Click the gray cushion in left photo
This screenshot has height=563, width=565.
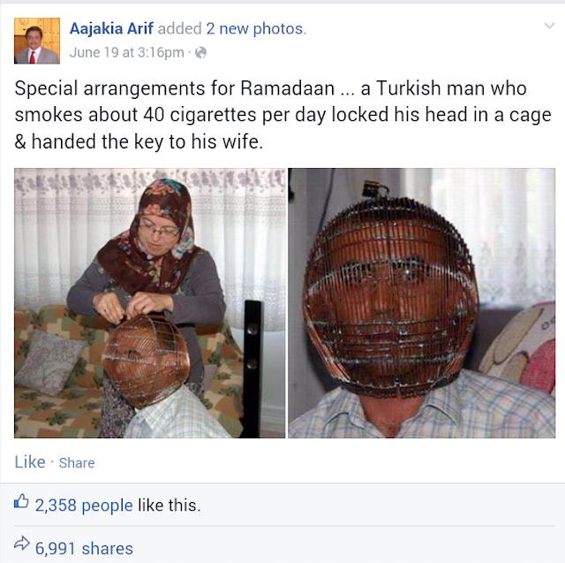click(x=49, y=361)
